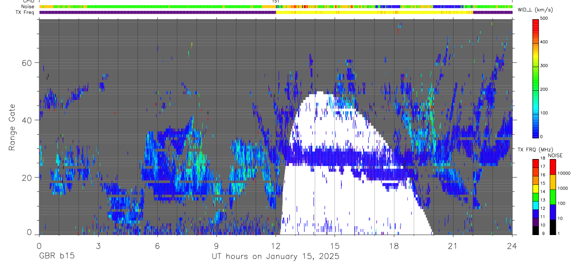This screenshot has width=576, height=266.
Task: Click x-axis tick label 12 UT hours
Action: coord(275,246)
